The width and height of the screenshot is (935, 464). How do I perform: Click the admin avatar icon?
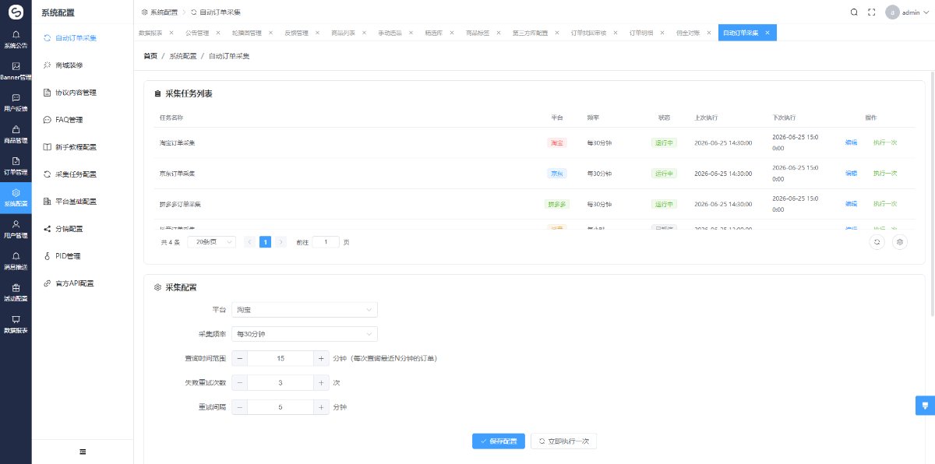point(892,12)
